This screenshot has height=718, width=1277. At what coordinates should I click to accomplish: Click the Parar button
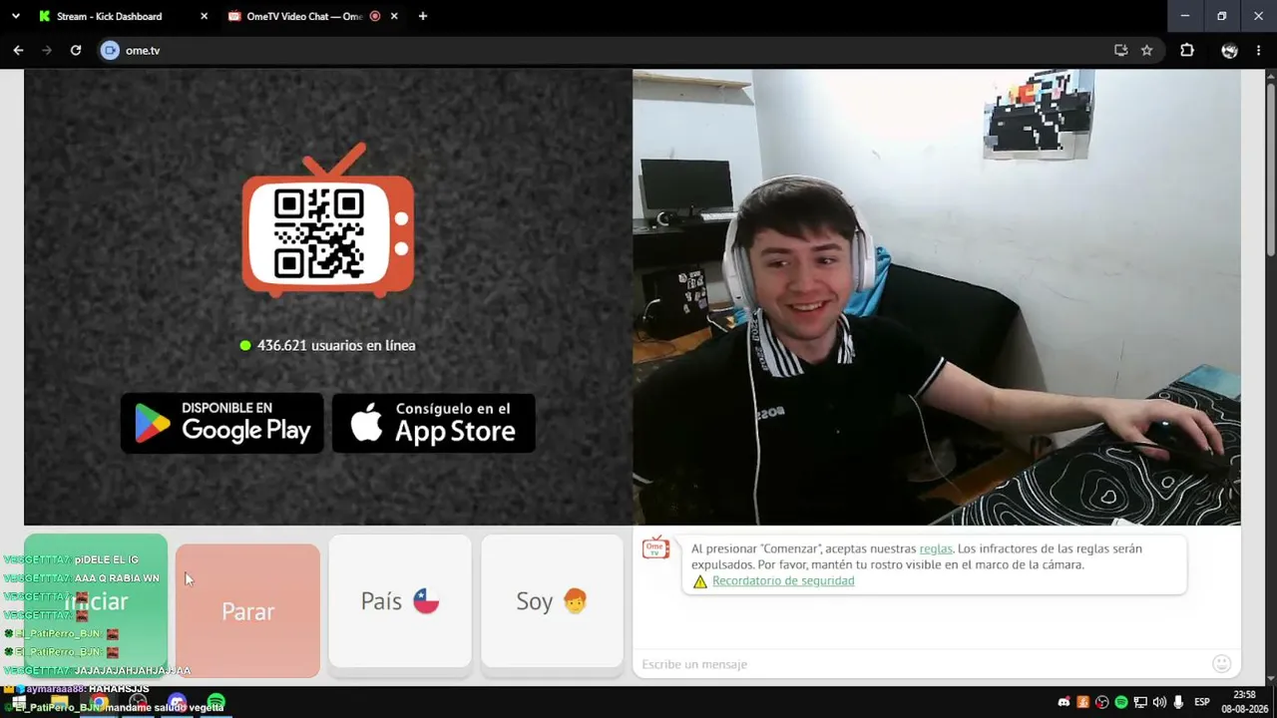(247, 611)
